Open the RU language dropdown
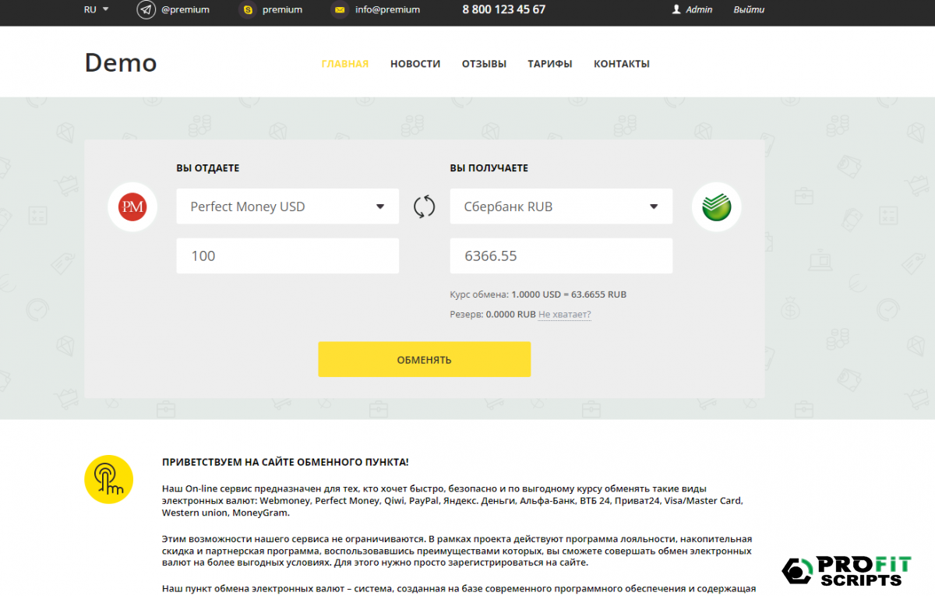This screenshot has height=596, width=935. [96, 10]
